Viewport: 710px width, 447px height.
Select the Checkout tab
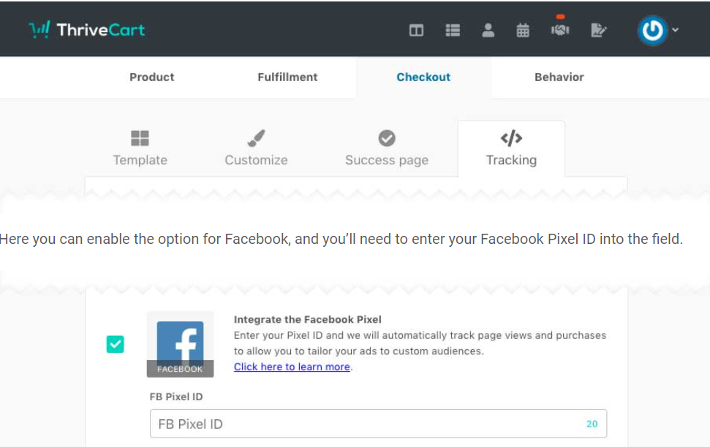[x=423, y=77]
